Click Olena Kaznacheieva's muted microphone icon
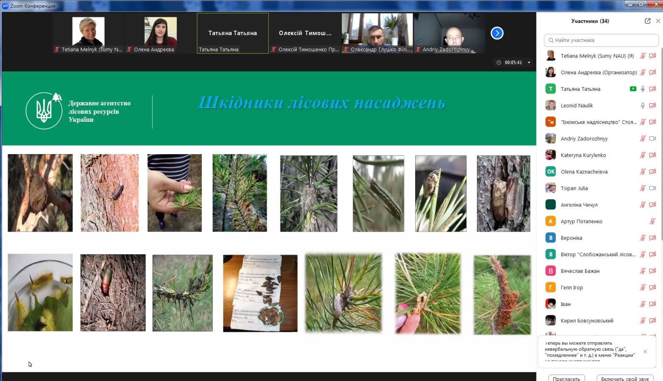This screenshot has height=381, width=663. 643,172
